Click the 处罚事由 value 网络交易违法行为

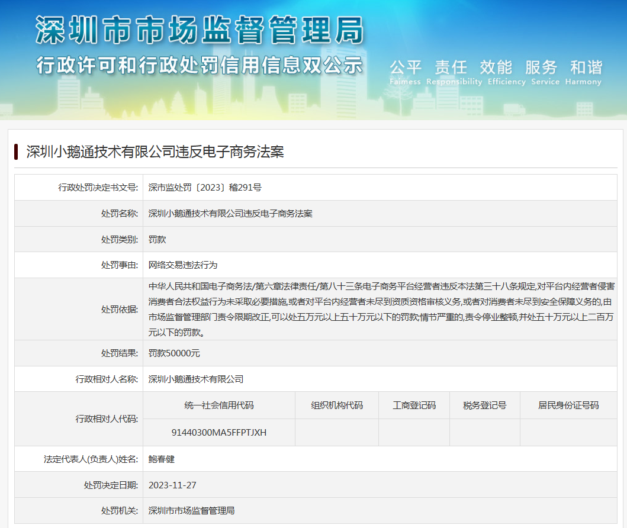point(183,265)
